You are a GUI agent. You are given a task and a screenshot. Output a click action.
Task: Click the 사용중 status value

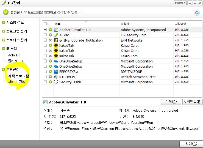click(x=65, y=110)
